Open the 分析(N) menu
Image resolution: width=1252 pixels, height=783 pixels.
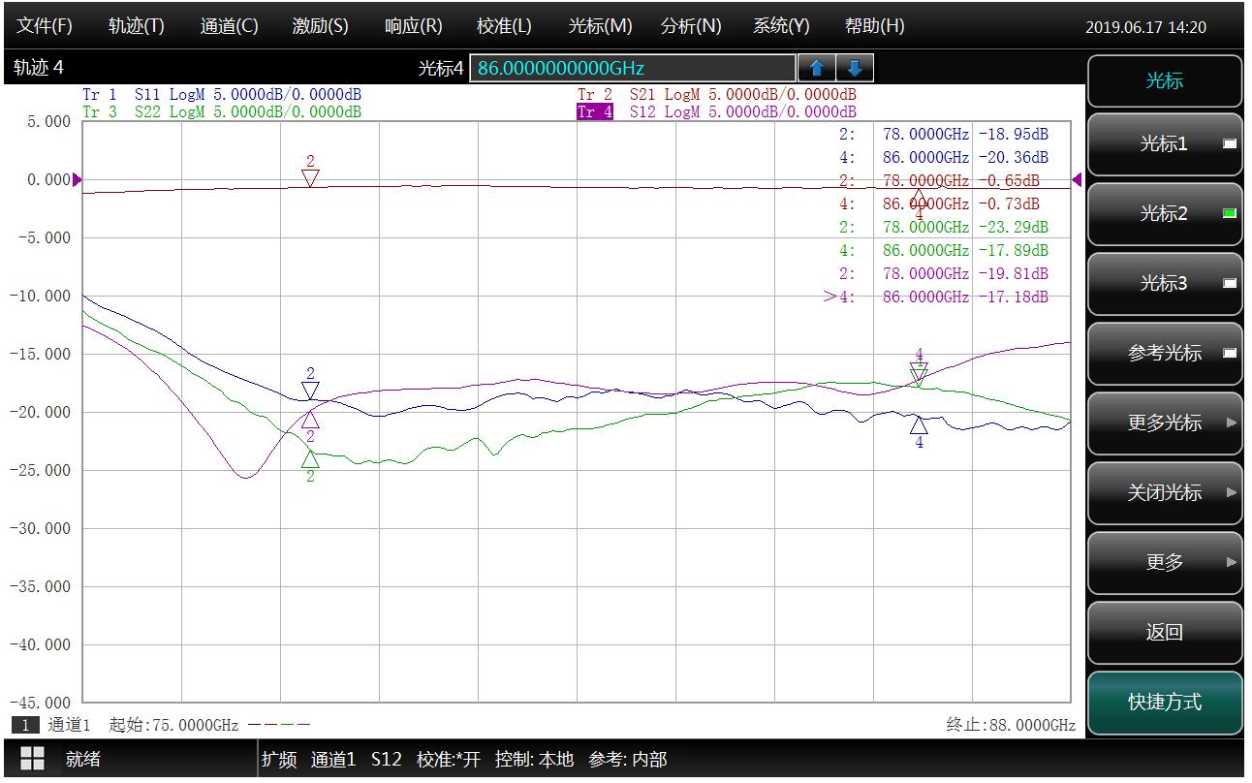[691, 26]
